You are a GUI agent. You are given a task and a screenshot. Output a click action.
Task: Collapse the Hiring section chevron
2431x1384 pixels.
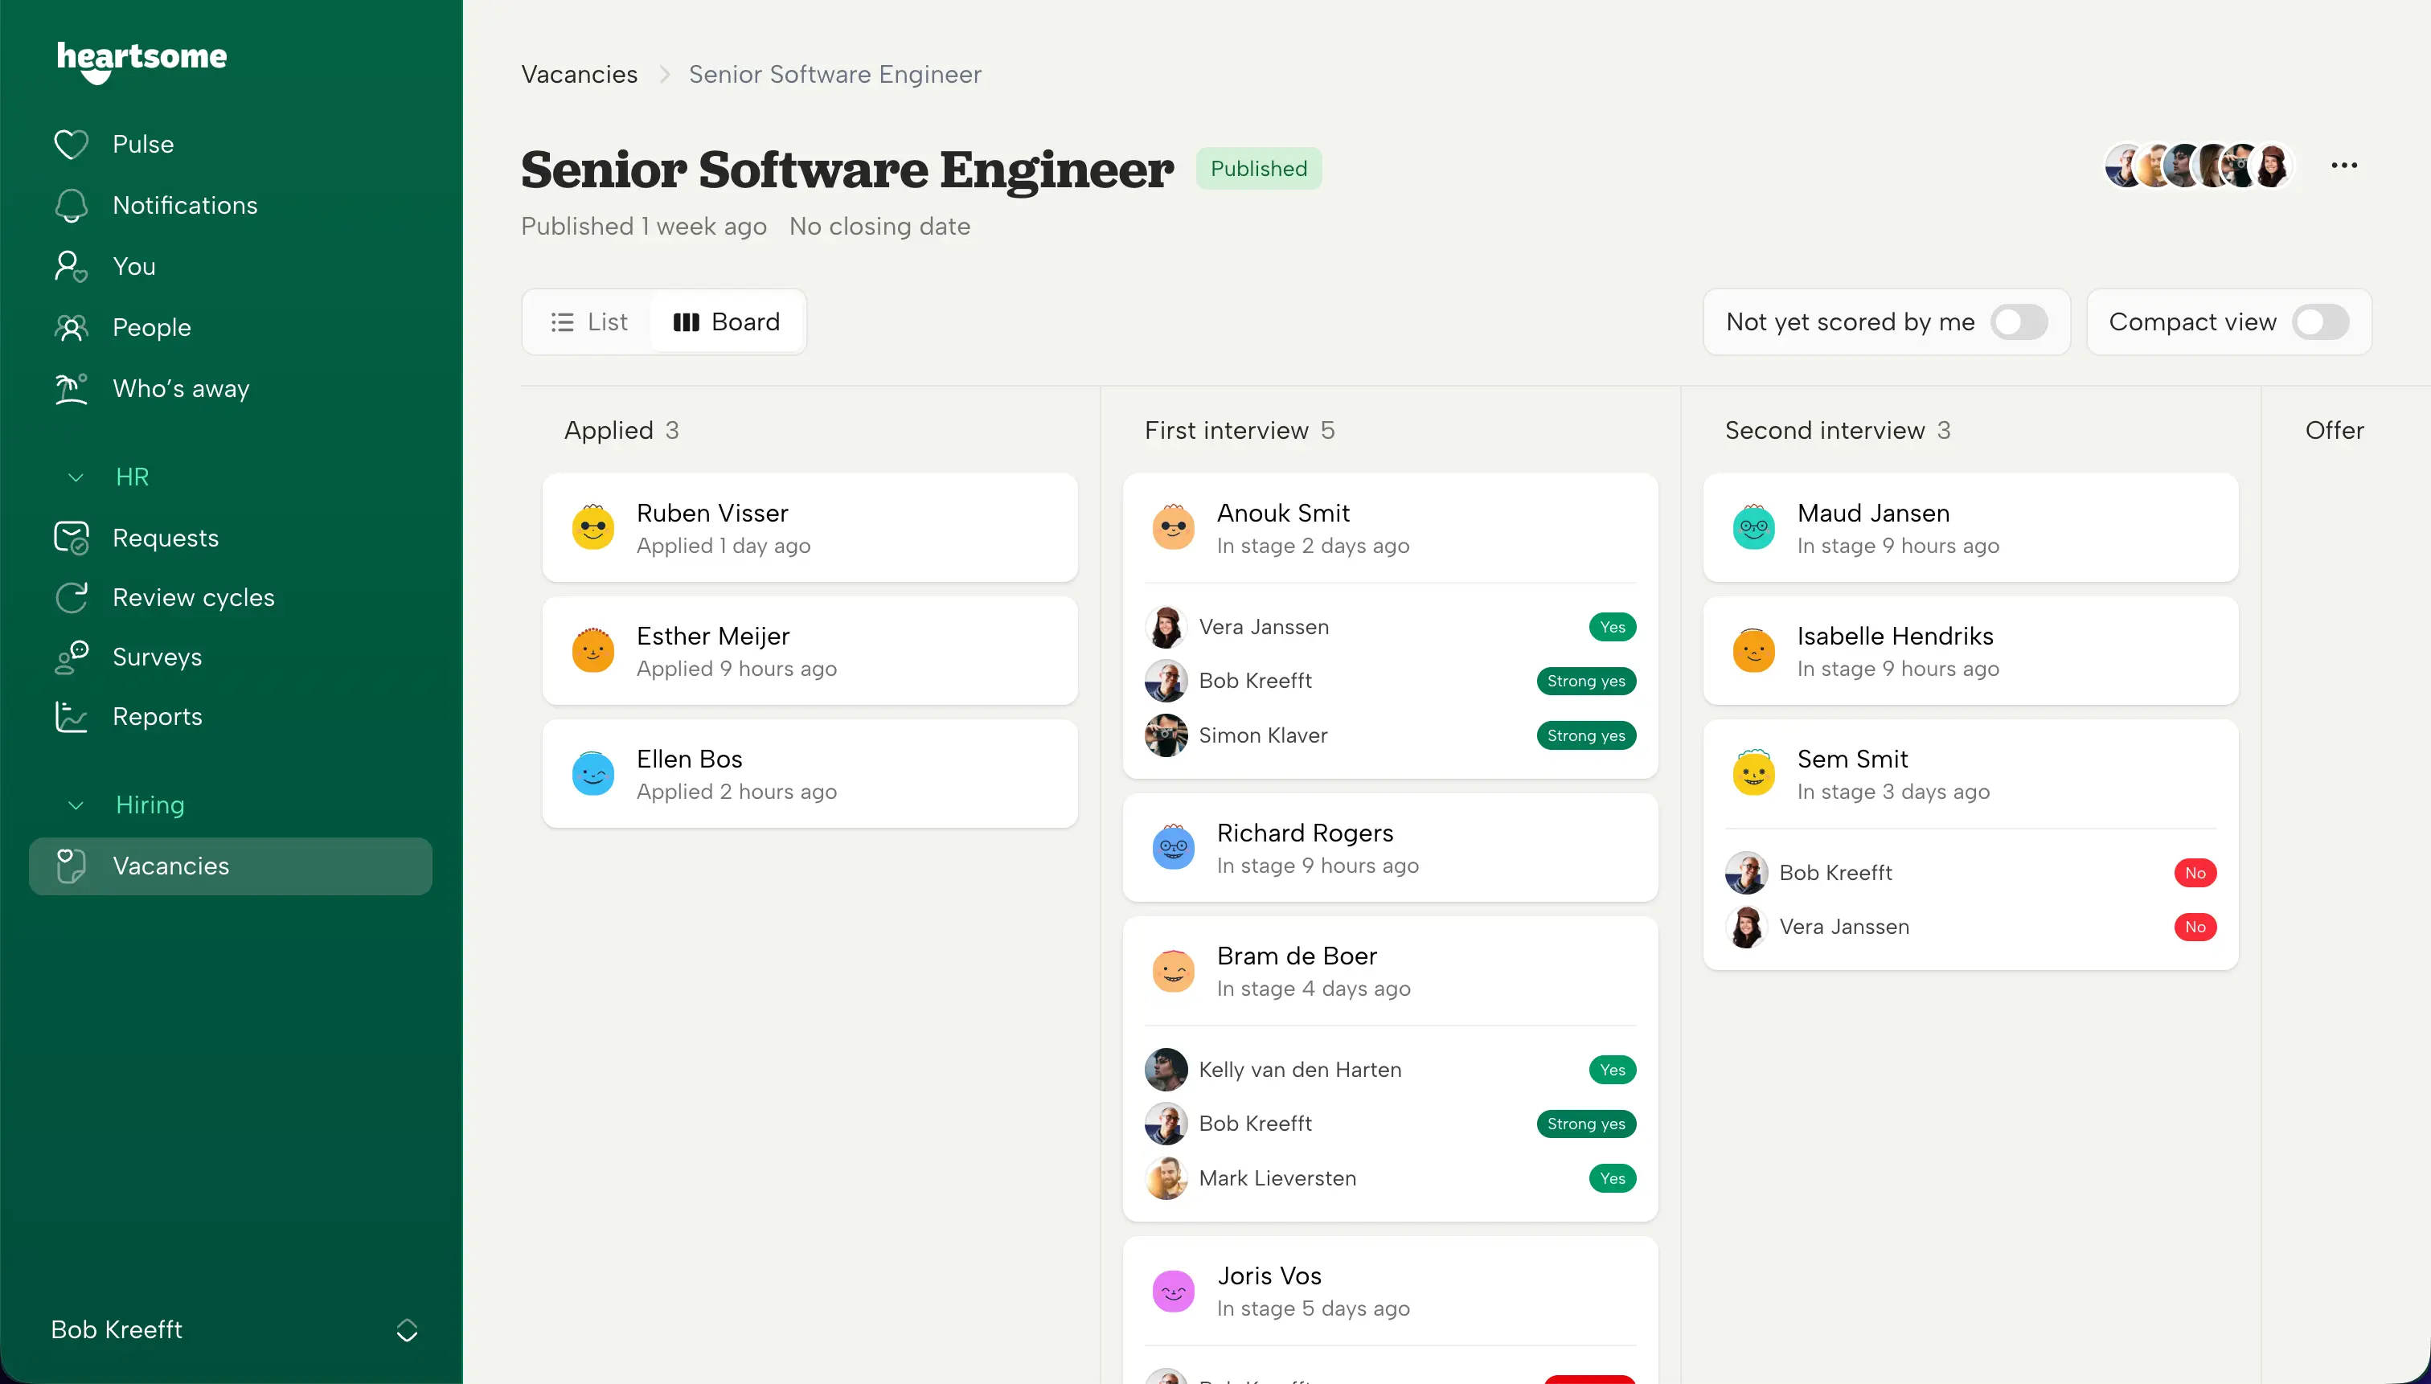pos(76,805)
